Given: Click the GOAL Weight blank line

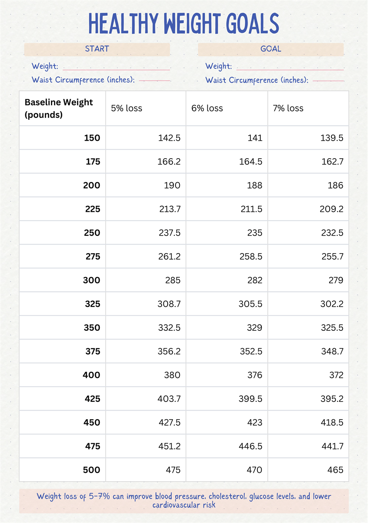Looking at the screenshot, I should [x=290, y=69].
